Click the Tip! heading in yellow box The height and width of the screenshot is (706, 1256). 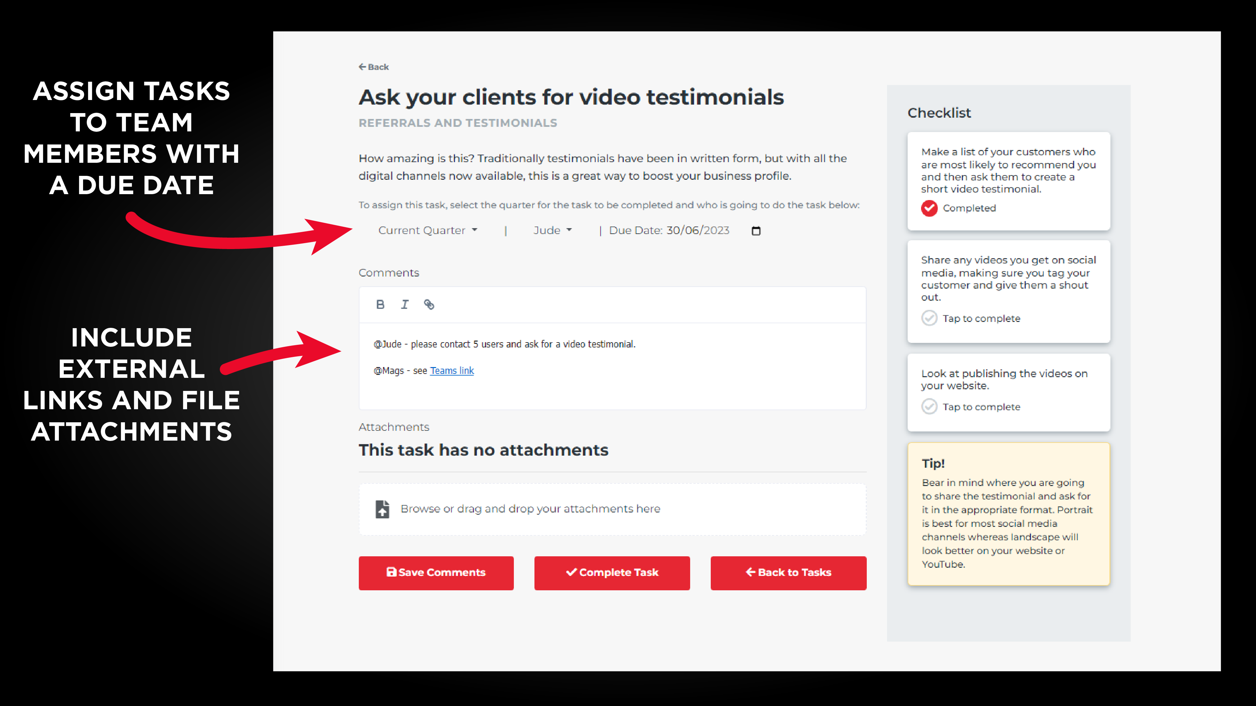tap(933, 463)
